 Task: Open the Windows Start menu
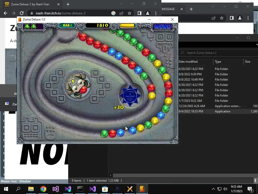click(x=6, y=189)
